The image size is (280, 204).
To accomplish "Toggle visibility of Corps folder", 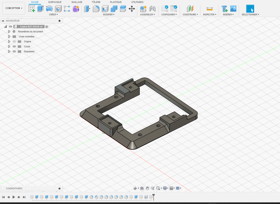I will 14,47.
